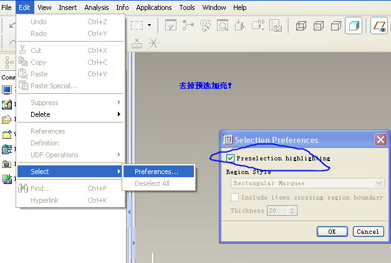
Task: Click the folder with blue document icon
Action: coord(7,164)
